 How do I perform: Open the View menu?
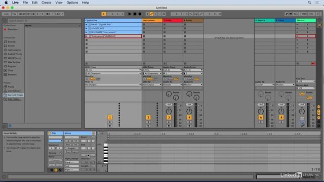(x=59, y=3)
